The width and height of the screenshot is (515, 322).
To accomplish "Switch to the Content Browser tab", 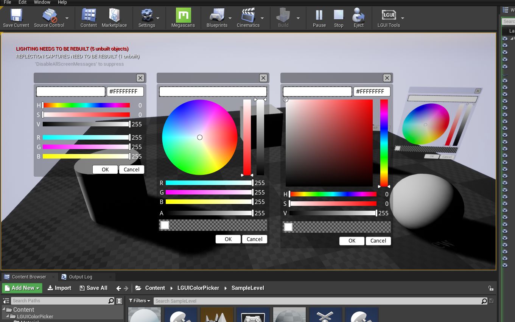I will pyautogui.click(x=29, y=277).
